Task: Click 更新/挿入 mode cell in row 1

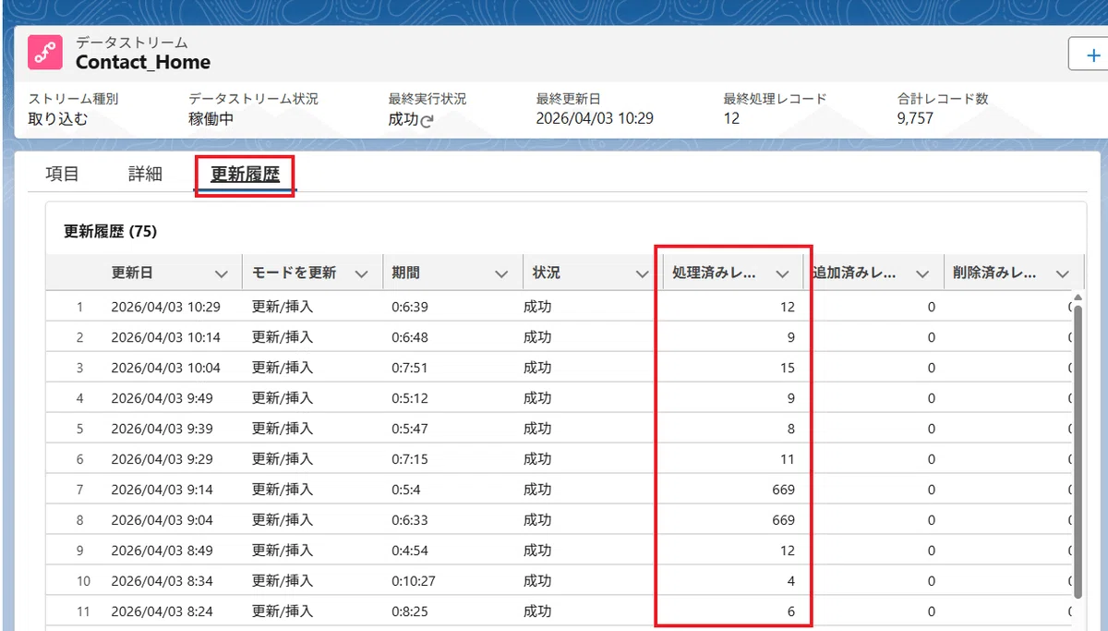Action: click(283, 307)
